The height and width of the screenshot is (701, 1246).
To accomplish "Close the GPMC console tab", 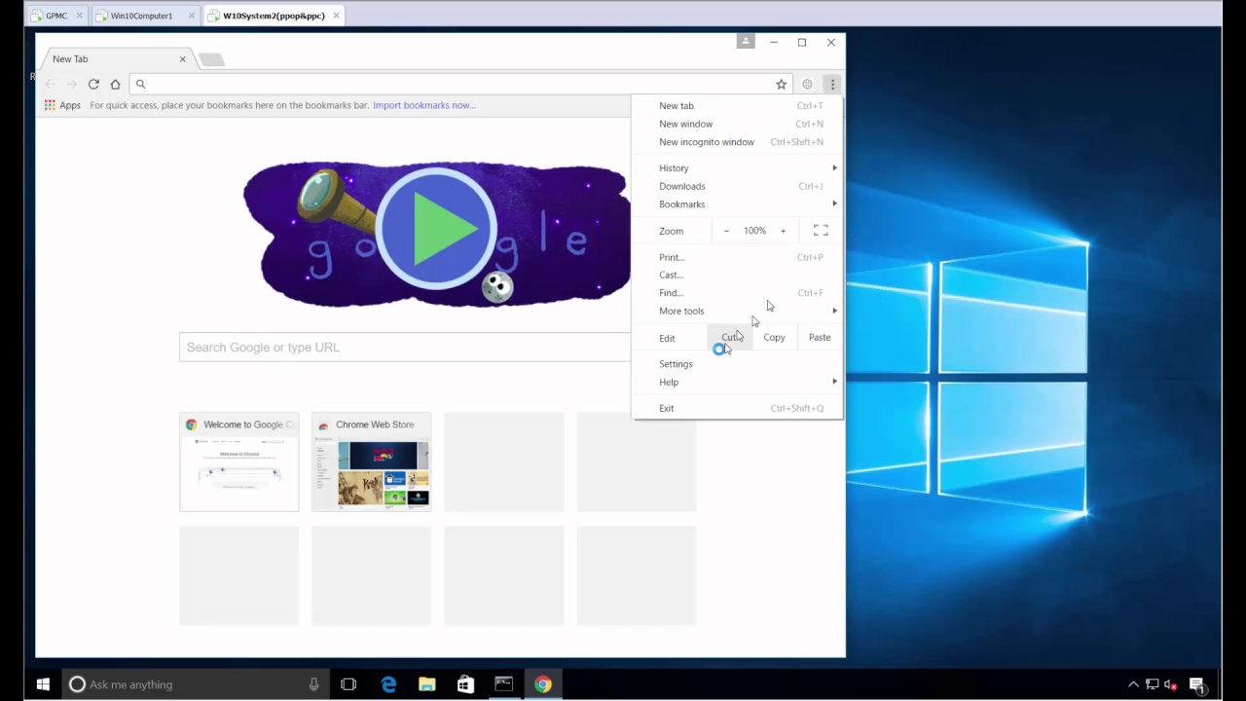I will (x=79, y=16).
